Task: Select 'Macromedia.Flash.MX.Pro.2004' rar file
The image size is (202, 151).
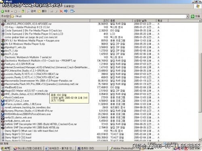Action: point(42,84)
